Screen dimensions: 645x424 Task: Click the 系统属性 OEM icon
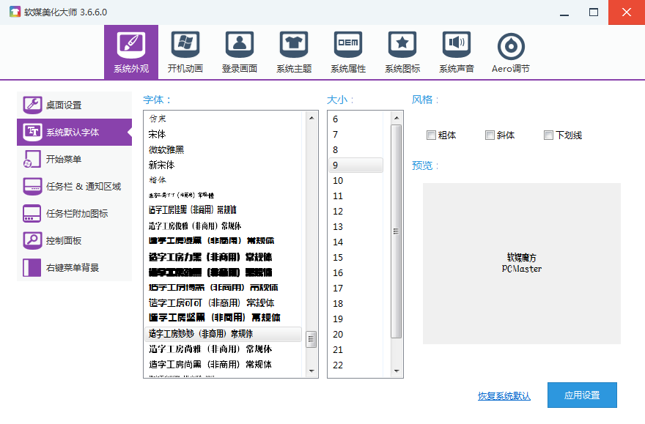tap(347, 52)
